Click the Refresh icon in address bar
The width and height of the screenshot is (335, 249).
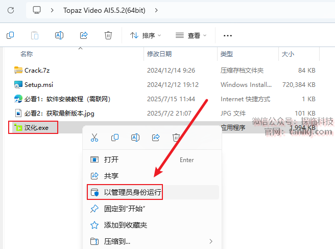[x=11, y=10]
